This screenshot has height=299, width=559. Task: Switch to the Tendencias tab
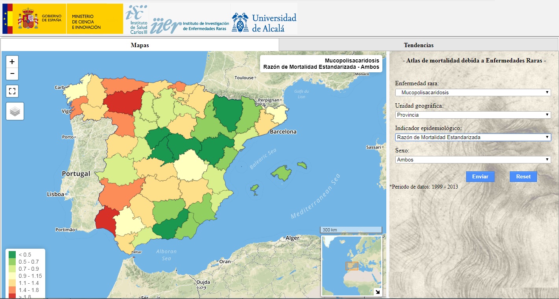click(419, 45)
